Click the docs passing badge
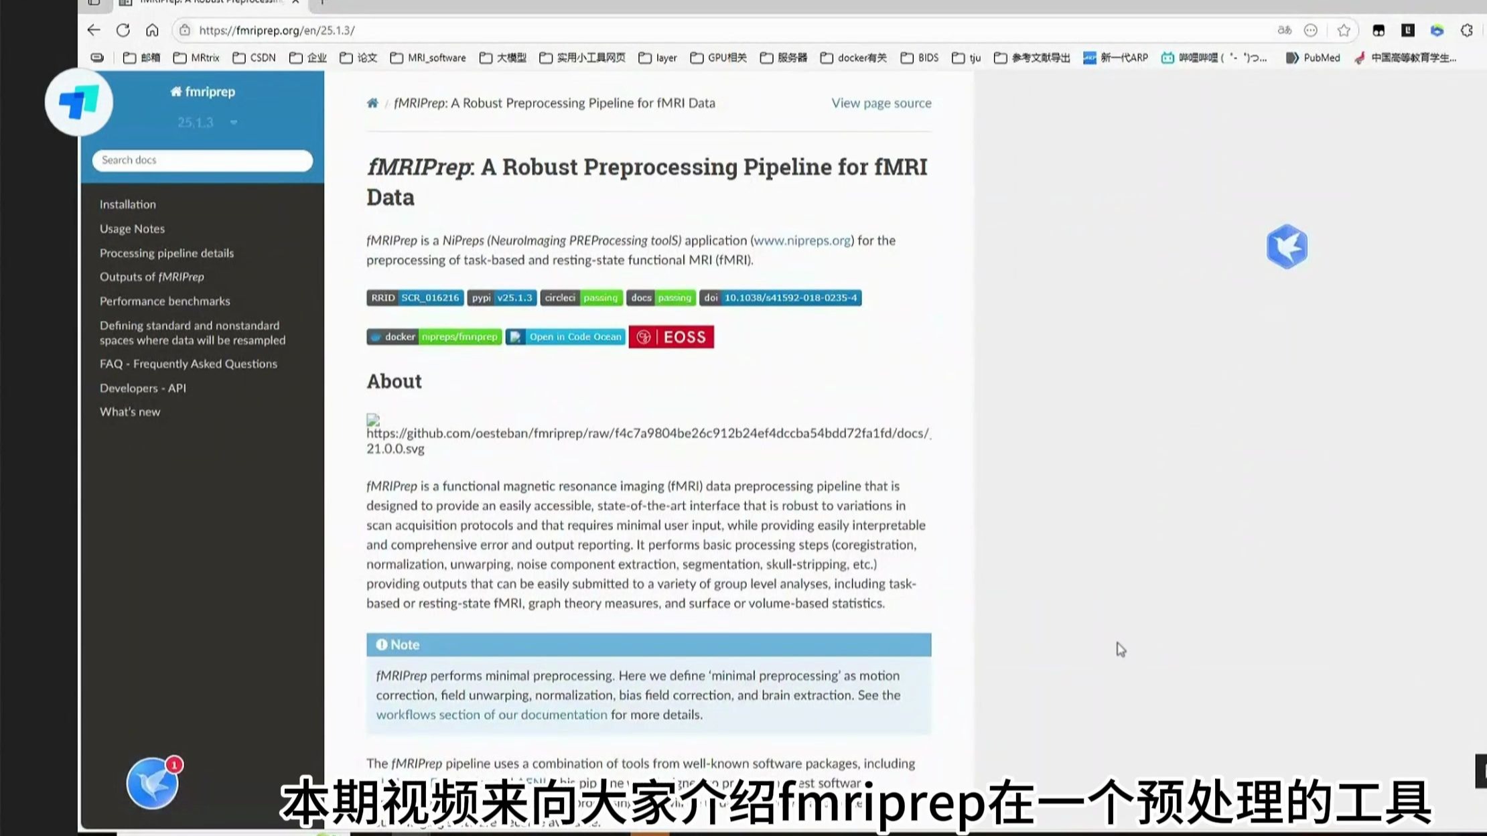 (661, 297)
